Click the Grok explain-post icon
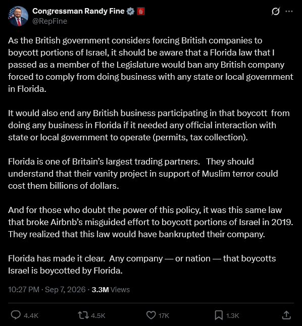The height and width of the screenshot is (326, 302). 275,11
